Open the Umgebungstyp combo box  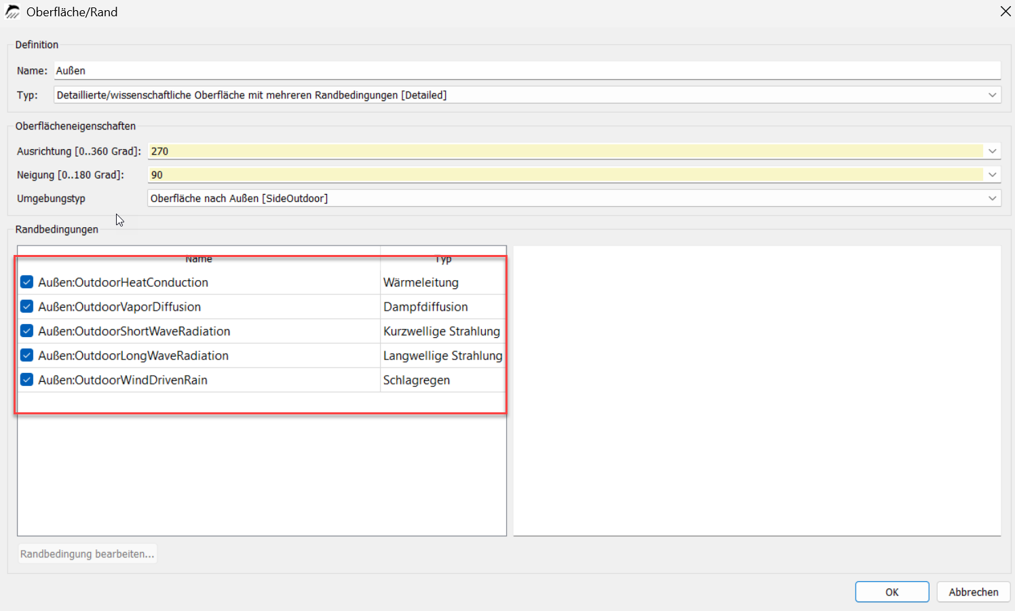(574, 198)
